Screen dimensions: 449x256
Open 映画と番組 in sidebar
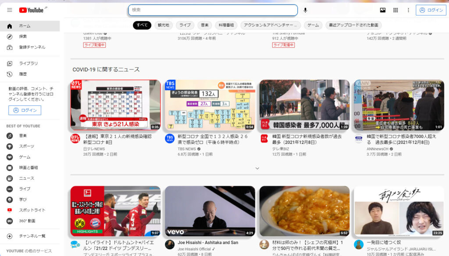30,168
